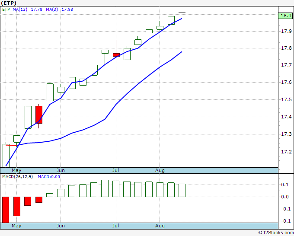This screenshot has width=294, height=236.
Task: Click the tallest green MACD bar before July
Action: pos(105,188)
